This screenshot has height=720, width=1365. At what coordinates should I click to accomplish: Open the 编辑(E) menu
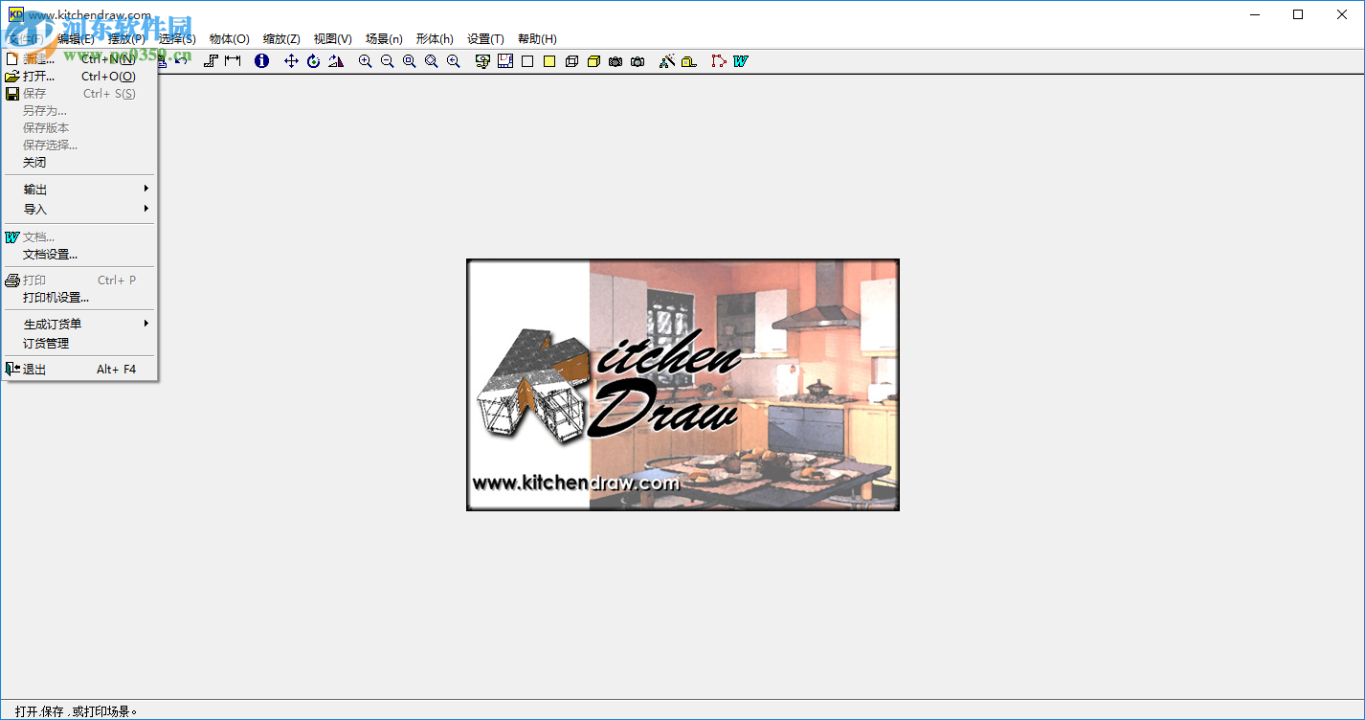[76, 39]
